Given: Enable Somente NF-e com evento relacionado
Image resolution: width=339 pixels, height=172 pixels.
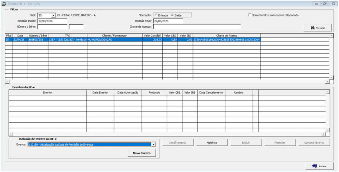Looking at the screenshot, I should 250,15.
